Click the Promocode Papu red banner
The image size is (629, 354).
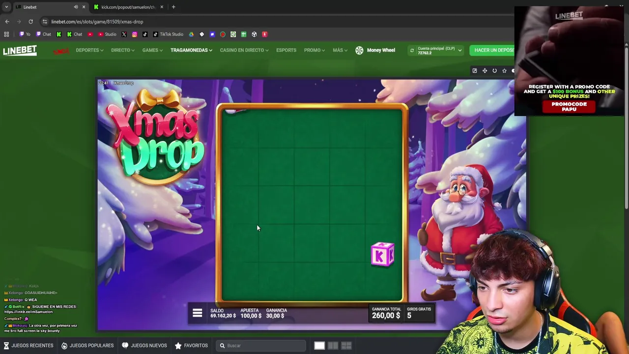[569, 106]
